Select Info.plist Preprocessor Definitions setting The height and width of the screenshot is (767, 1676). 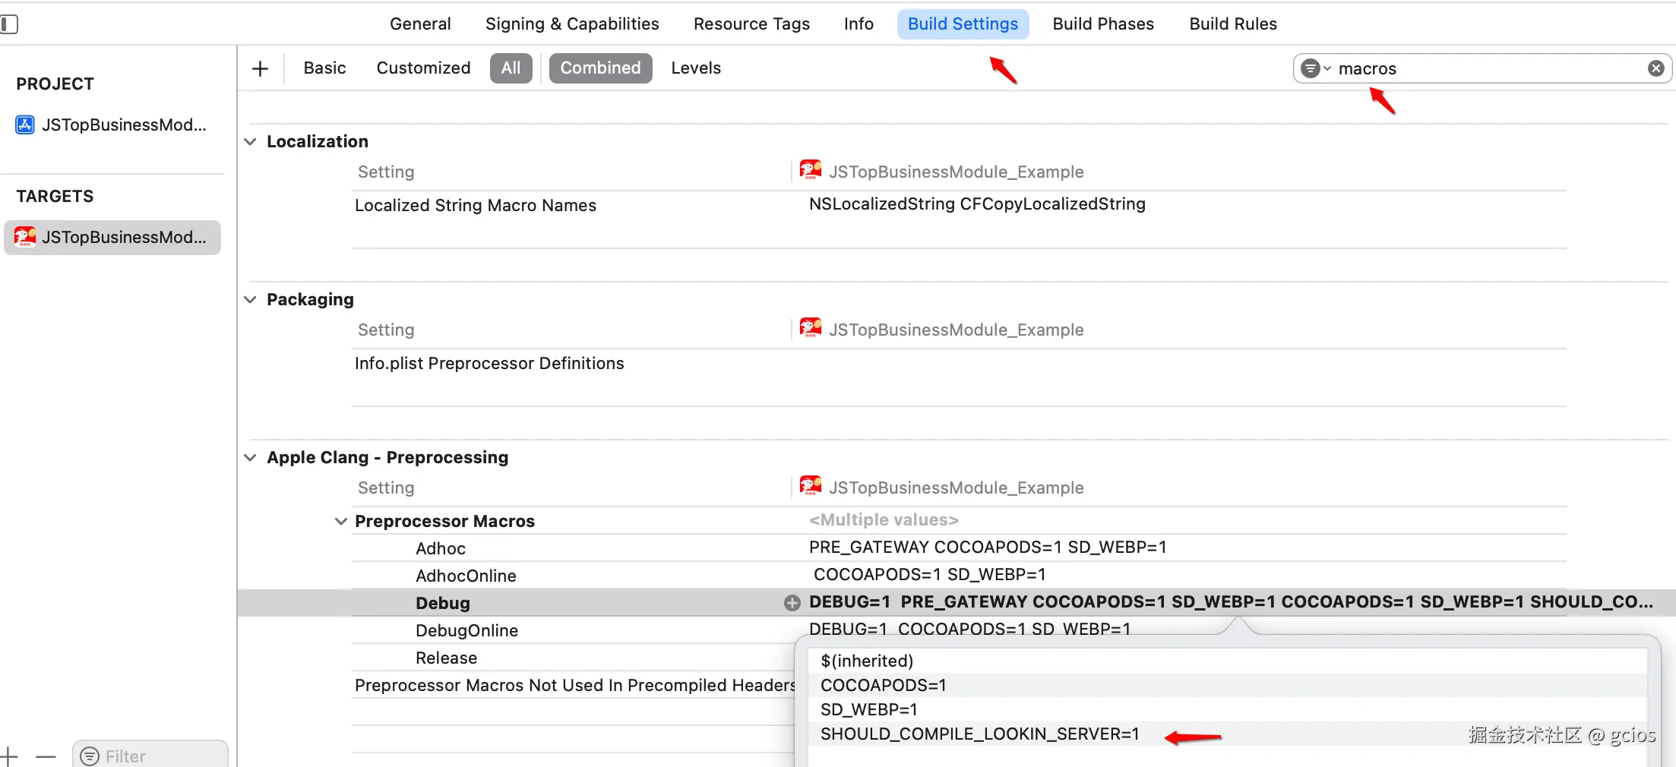coord(489,363)
